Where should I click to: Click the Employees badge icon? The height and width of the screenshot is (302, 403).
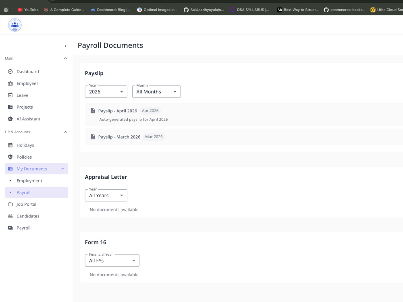tap(10, 83)
